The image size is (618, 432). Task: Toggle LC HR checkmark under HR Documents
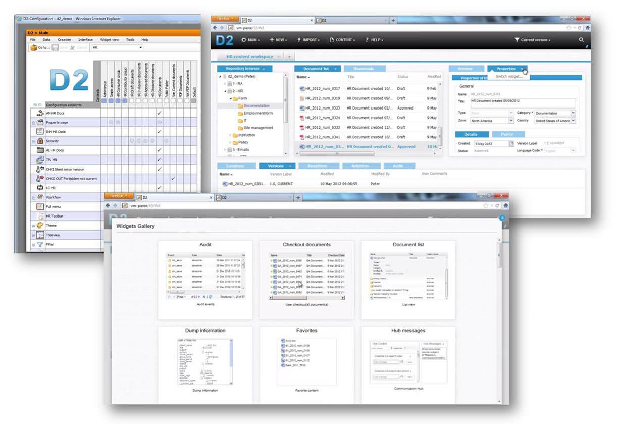click(x=159, y=188)
